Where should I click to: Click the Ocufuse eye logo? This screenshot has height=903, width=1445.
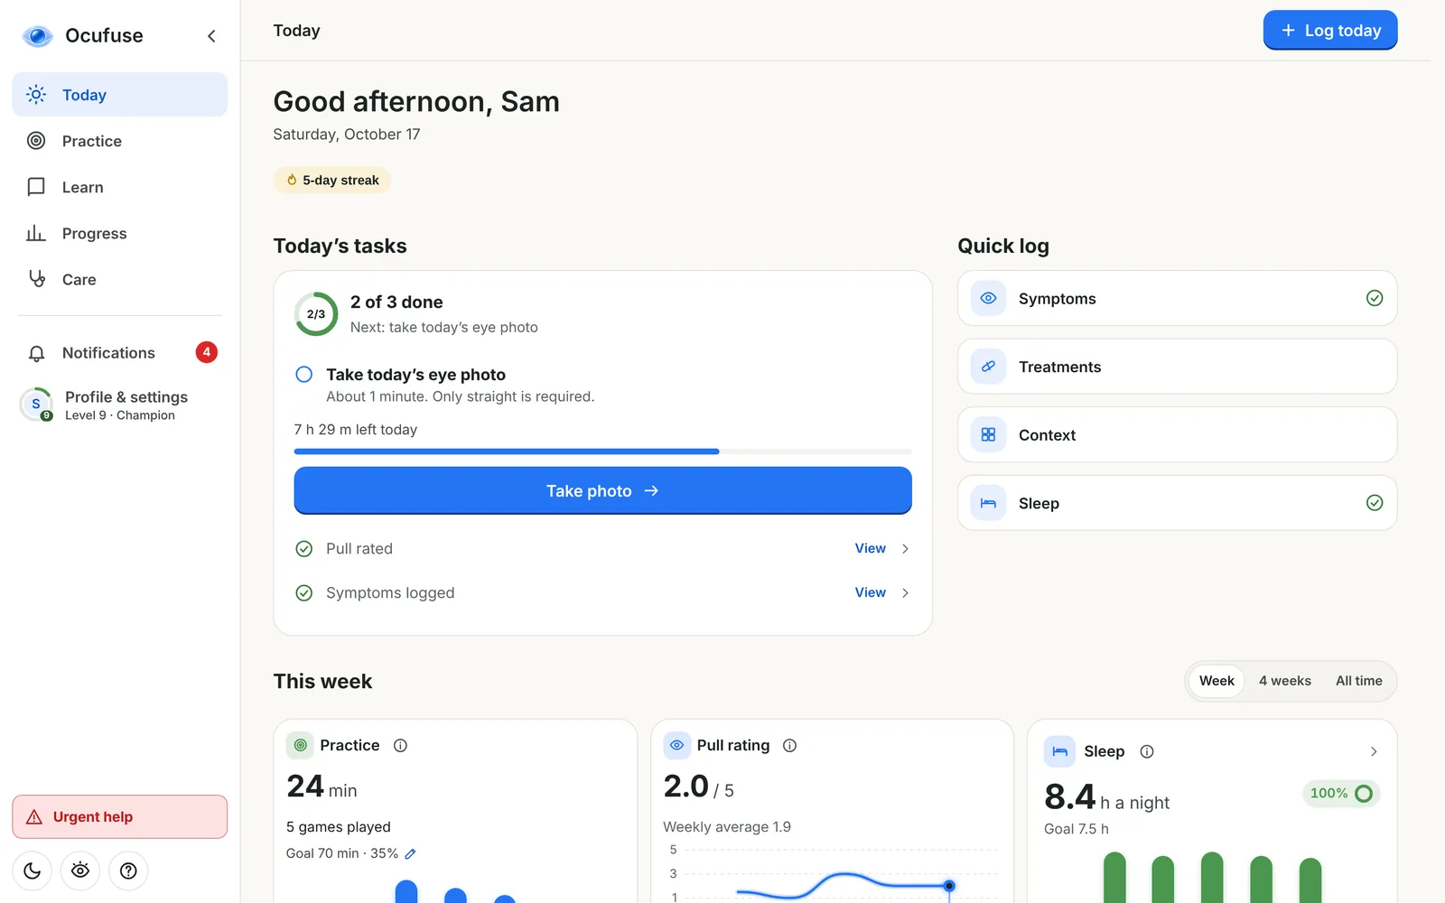37,36
